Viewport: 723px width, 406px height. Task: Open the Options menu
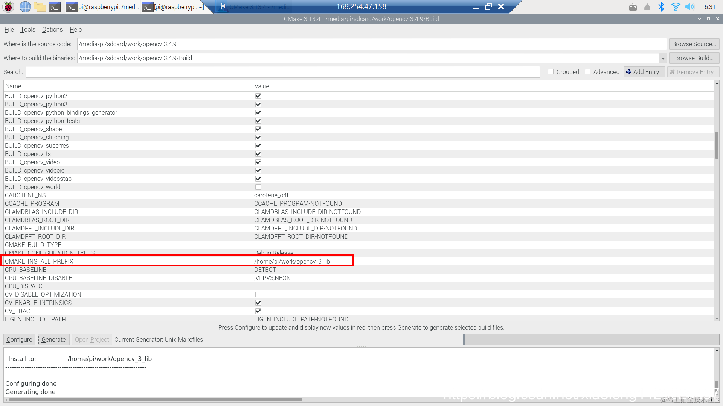pyautogui.click(x=52, y=29)
